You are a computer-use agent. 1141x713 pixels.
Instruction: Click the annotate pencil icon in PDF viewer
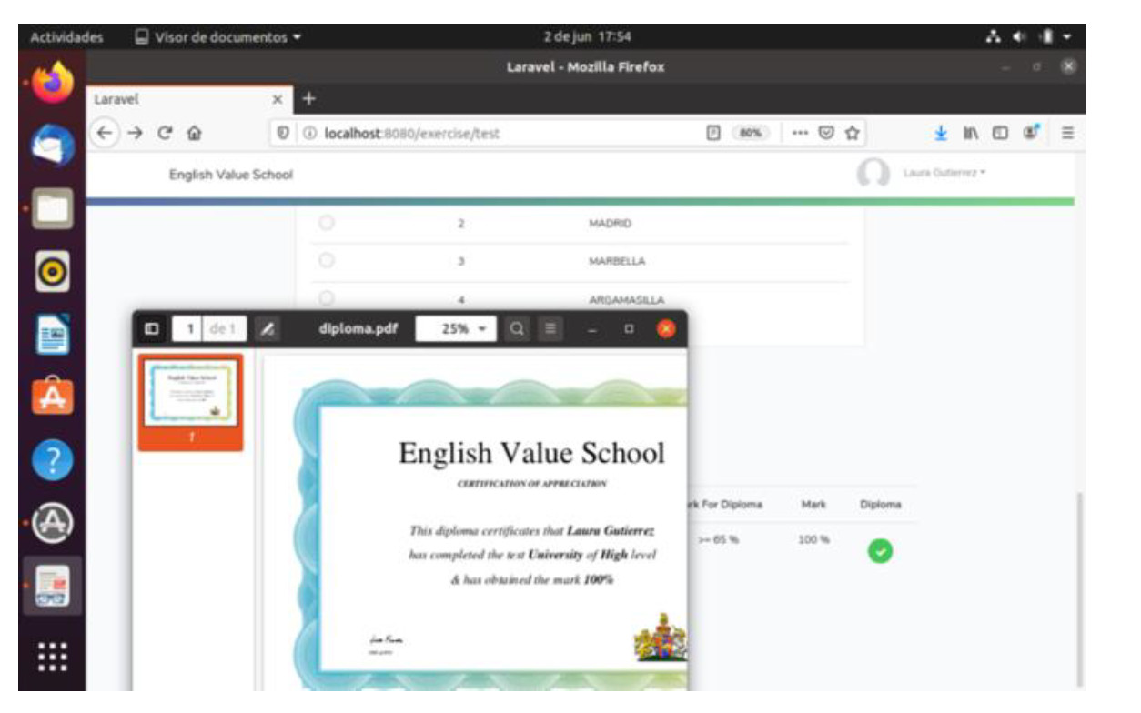pyautogui.click(x=268, y=329)
